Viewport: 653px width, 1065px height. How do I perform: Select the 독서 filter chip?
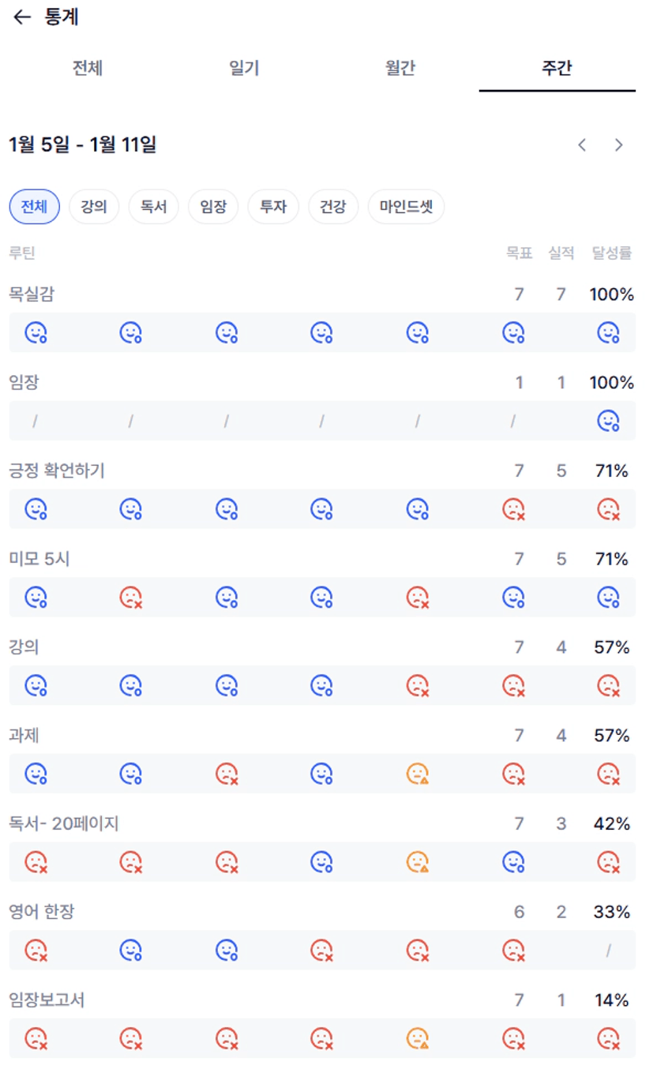[x=153, y=208]
